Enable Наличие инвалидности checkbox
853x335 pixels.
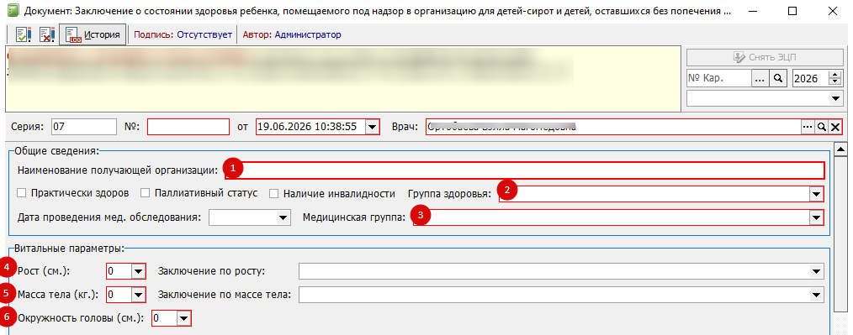click(x=274, y=193)
